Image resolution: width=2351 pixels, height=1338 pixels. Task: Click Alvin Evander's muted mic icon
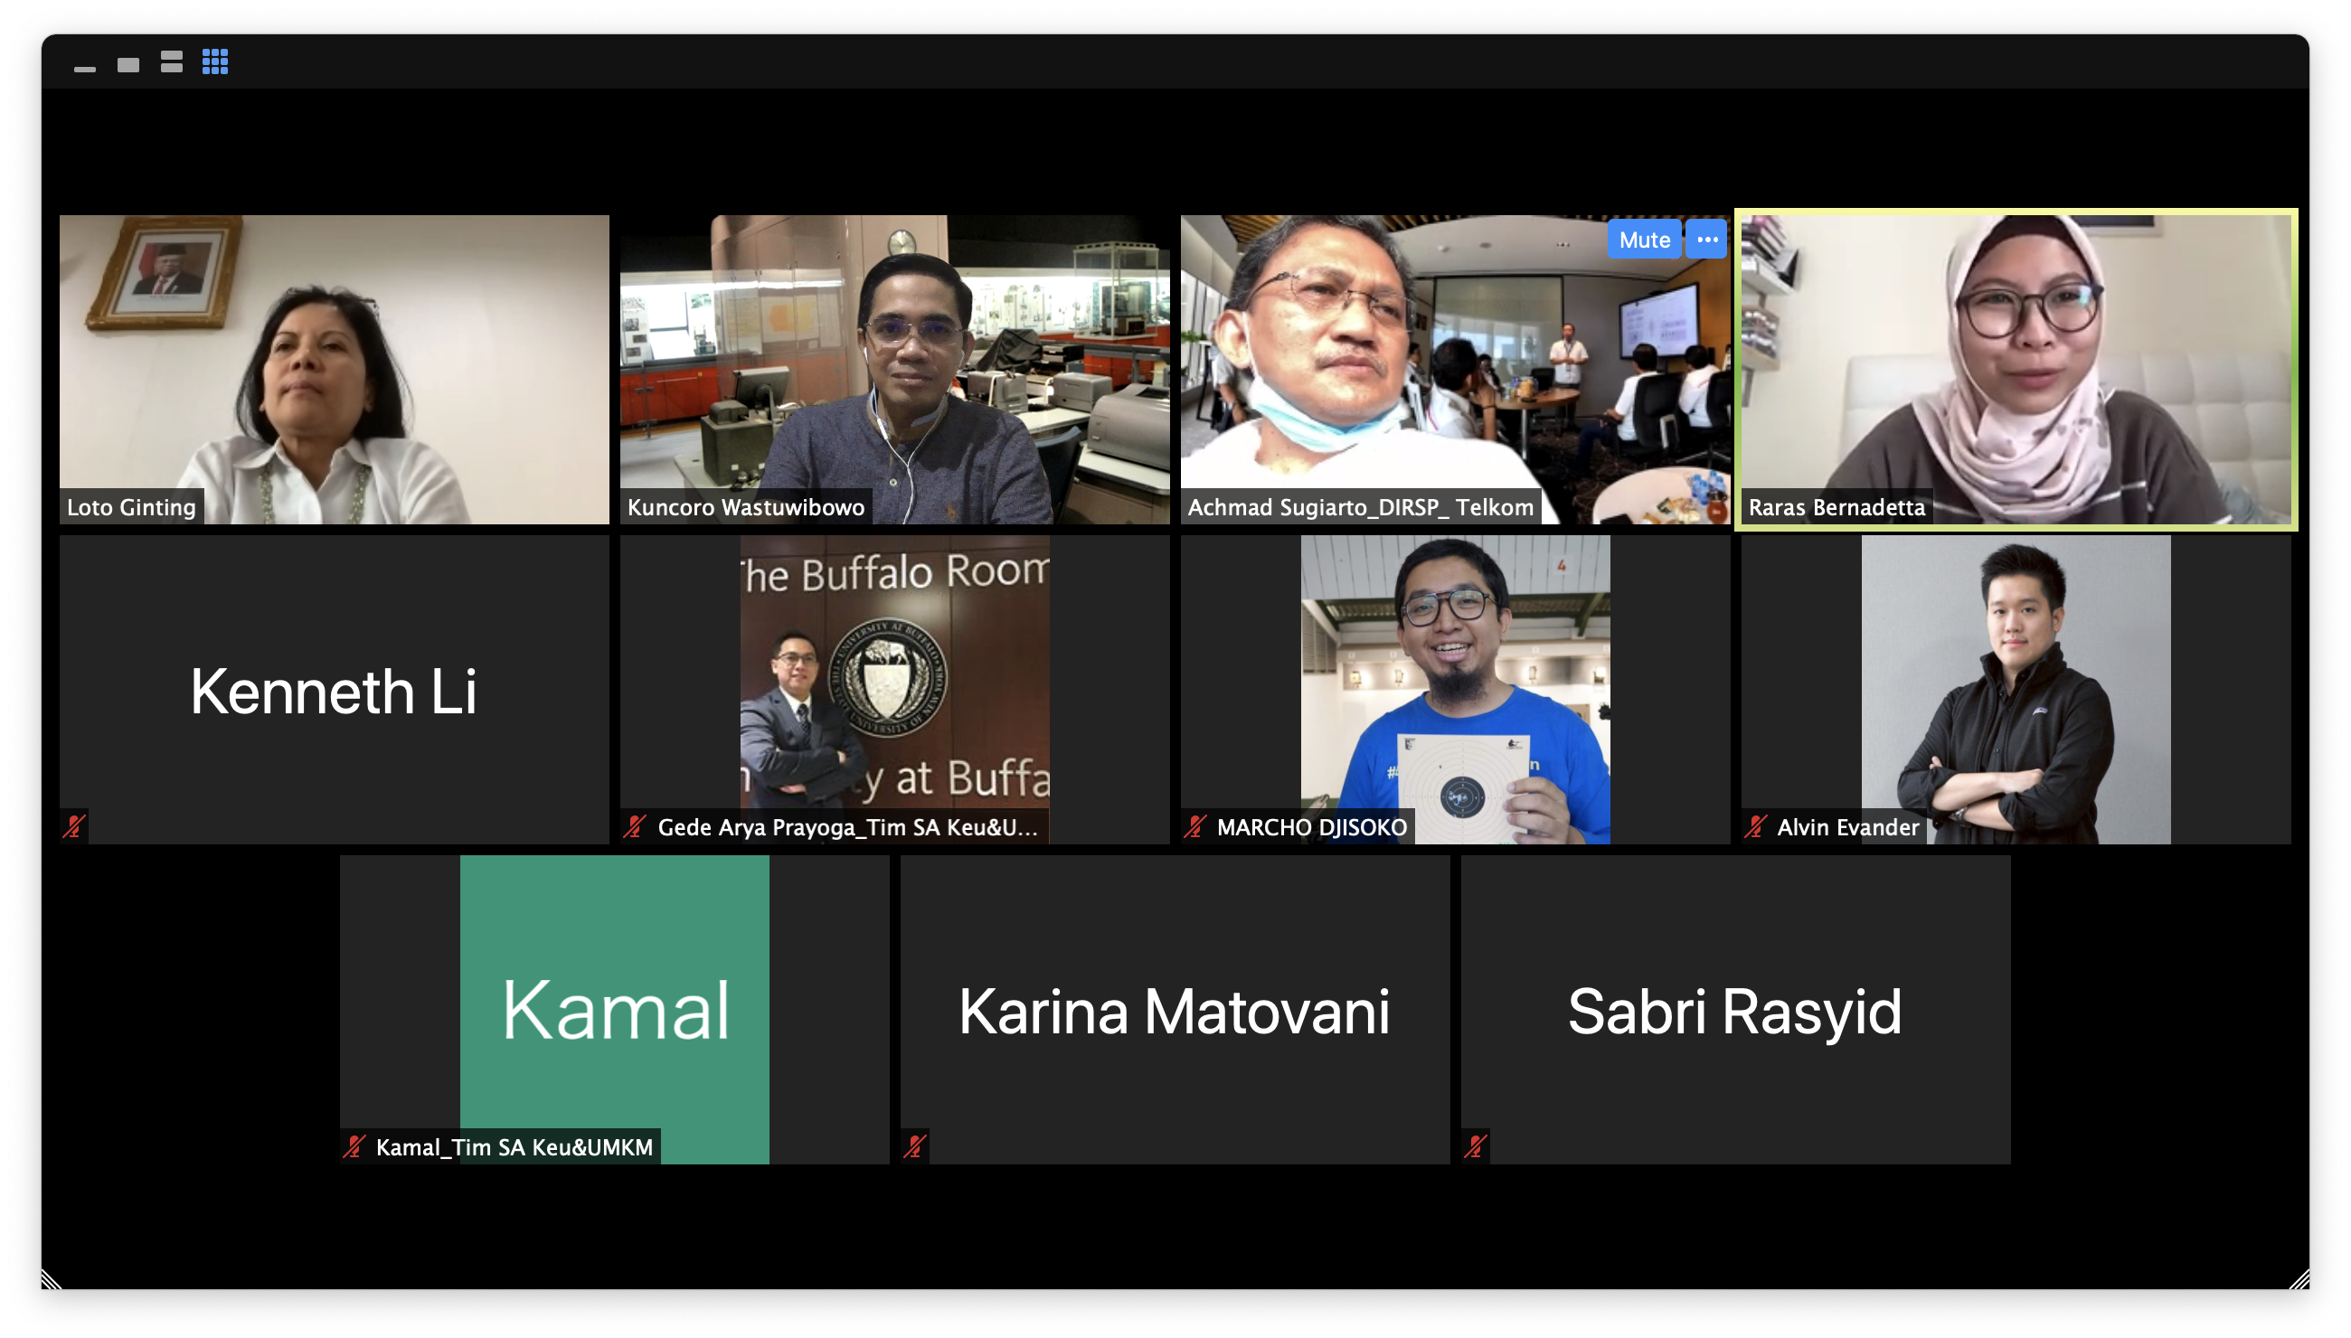1755,826
